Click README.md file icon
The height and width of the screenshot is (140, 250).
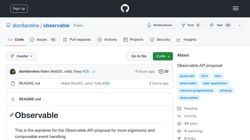tap(13, 83)
